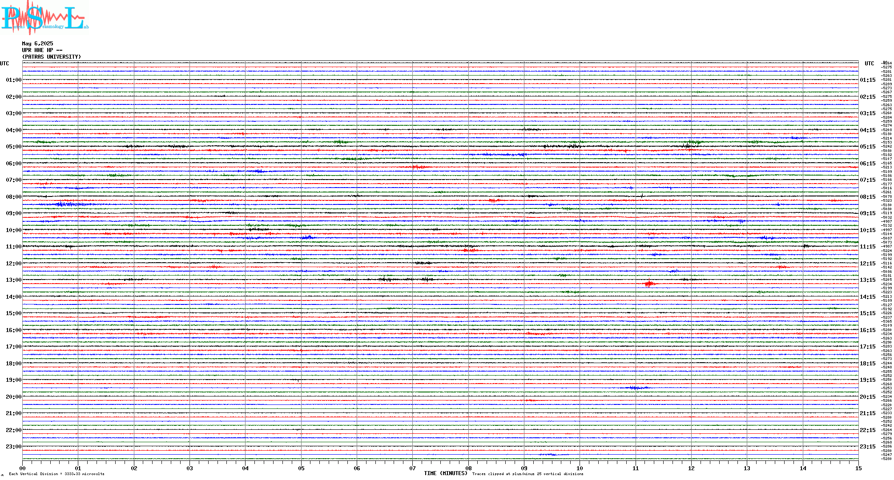Select the 01:00 row label
Image resolution: width=894 pixels, height=480 pixels.
coord(14,80)
